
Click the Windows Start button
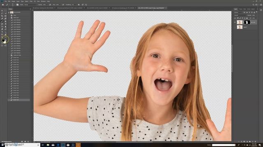pyautogui.click(x=2, y=145)
